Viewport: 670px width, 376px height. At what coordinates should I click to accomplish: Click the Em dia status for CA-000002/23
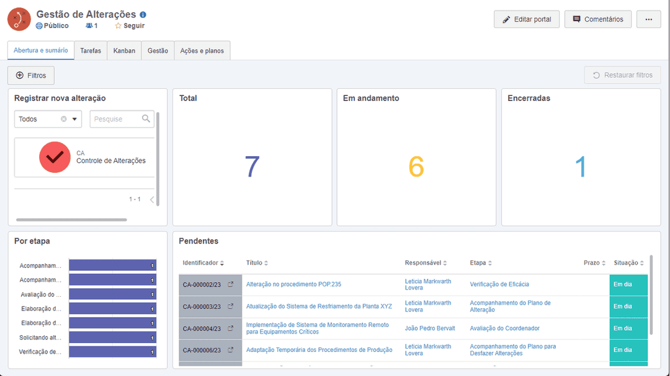pyautogui.click(x=628, y=285)
